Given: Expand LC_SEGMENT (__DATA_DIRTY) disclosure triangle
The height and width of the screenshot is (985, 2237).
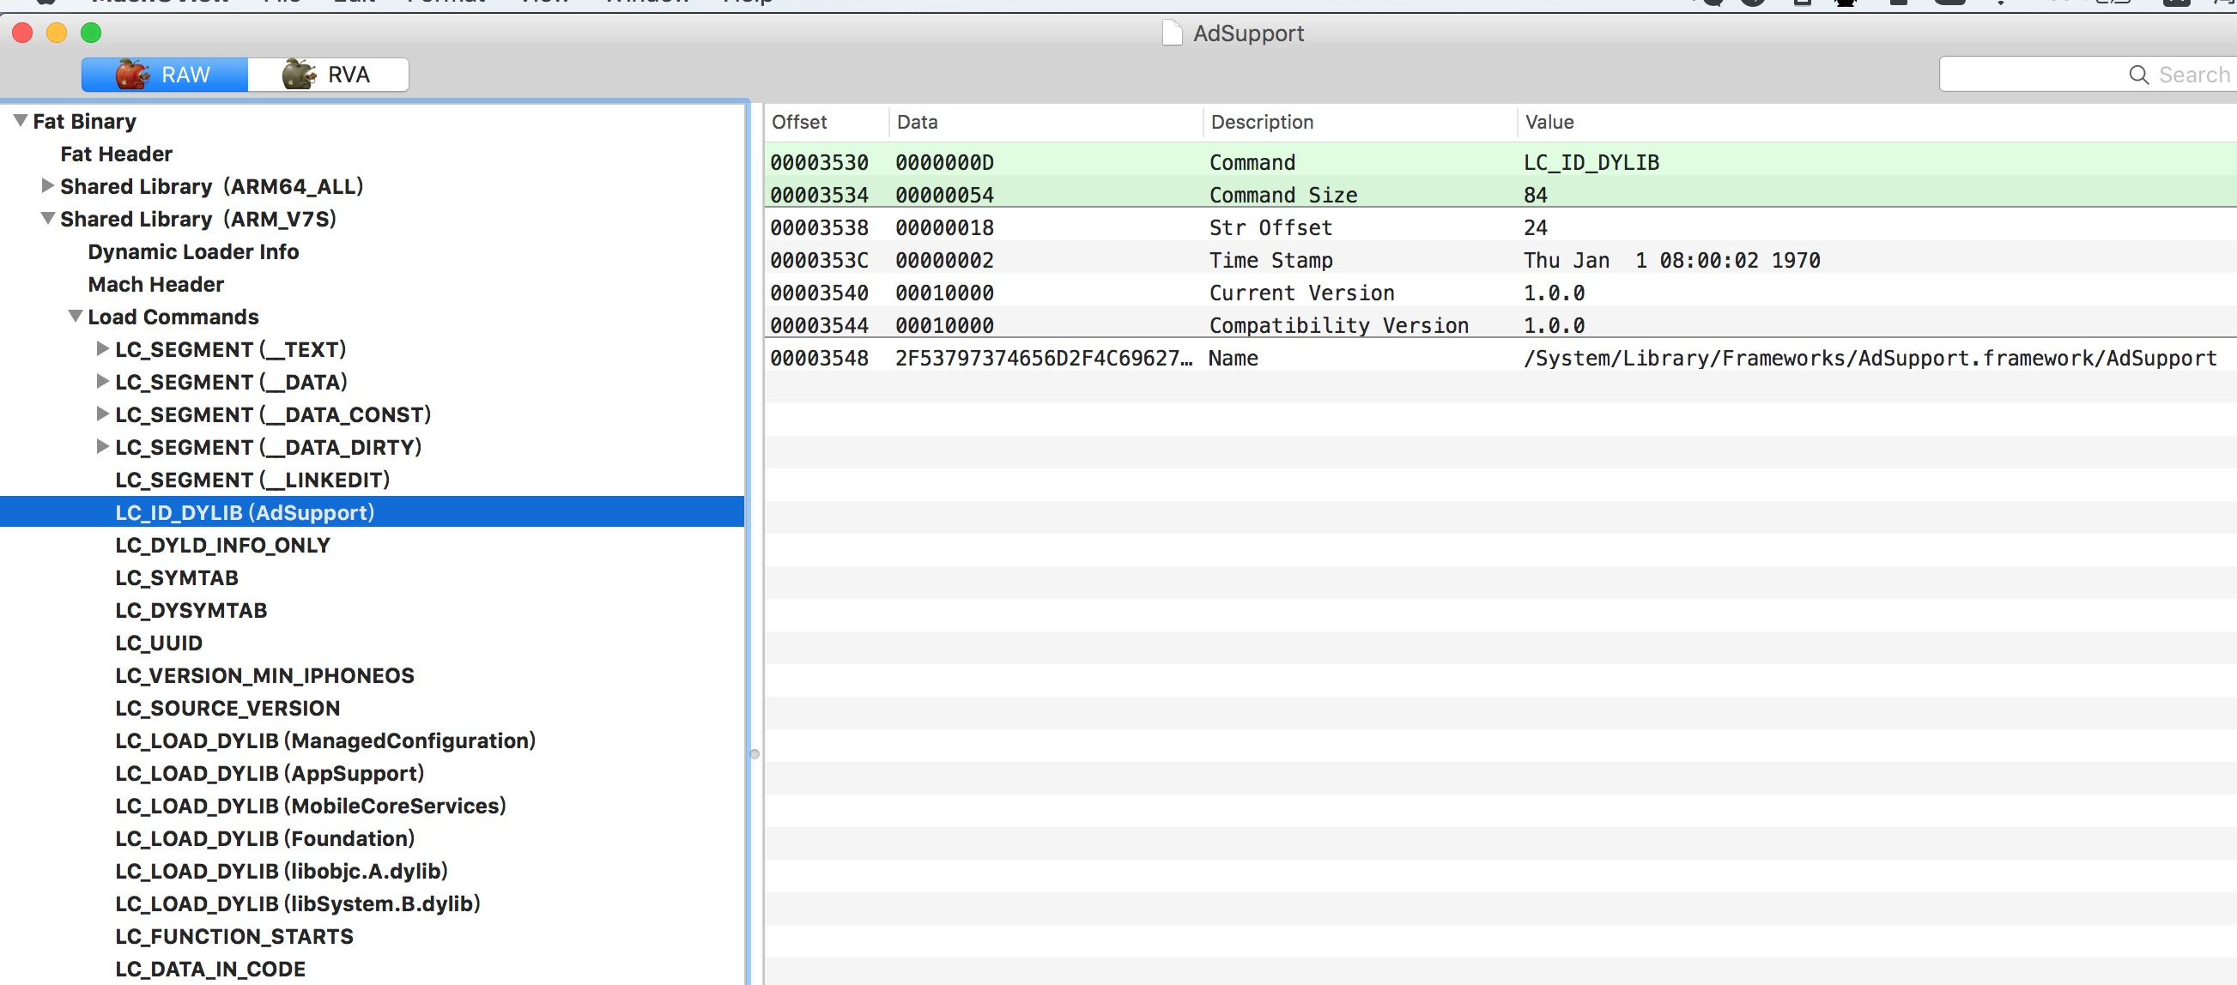Looking at the screenshot, I should coord(102,447).
